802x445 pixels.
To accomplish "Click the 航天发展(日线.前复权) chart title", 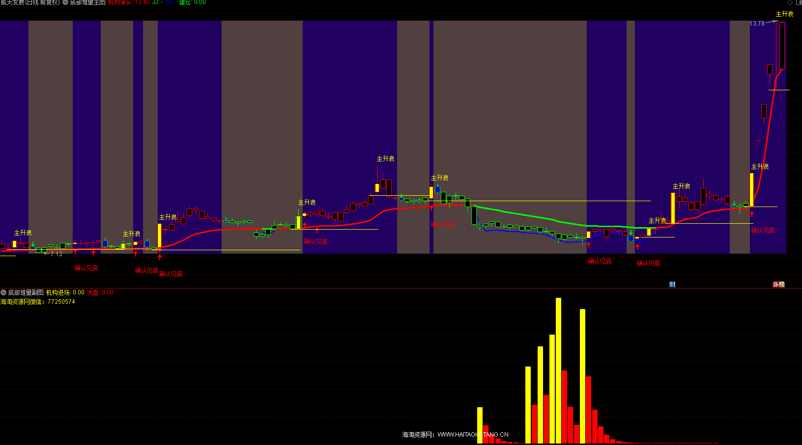I will [30, 2].
